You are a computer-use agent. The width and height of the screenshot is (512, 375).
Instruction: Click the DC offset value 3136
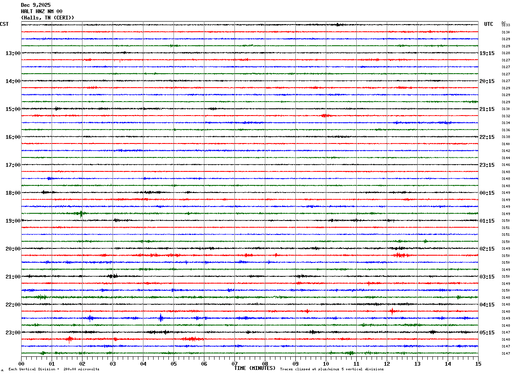click(506, 130)
